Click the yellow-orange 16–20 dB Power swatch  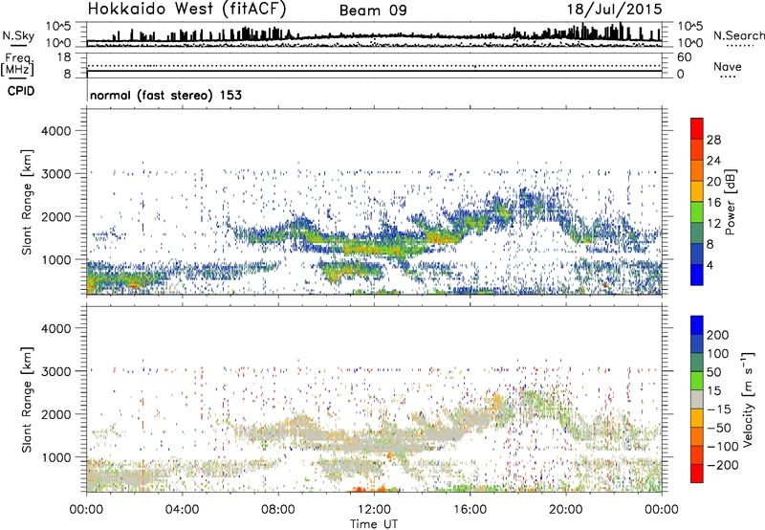click(x=697, y=190)
